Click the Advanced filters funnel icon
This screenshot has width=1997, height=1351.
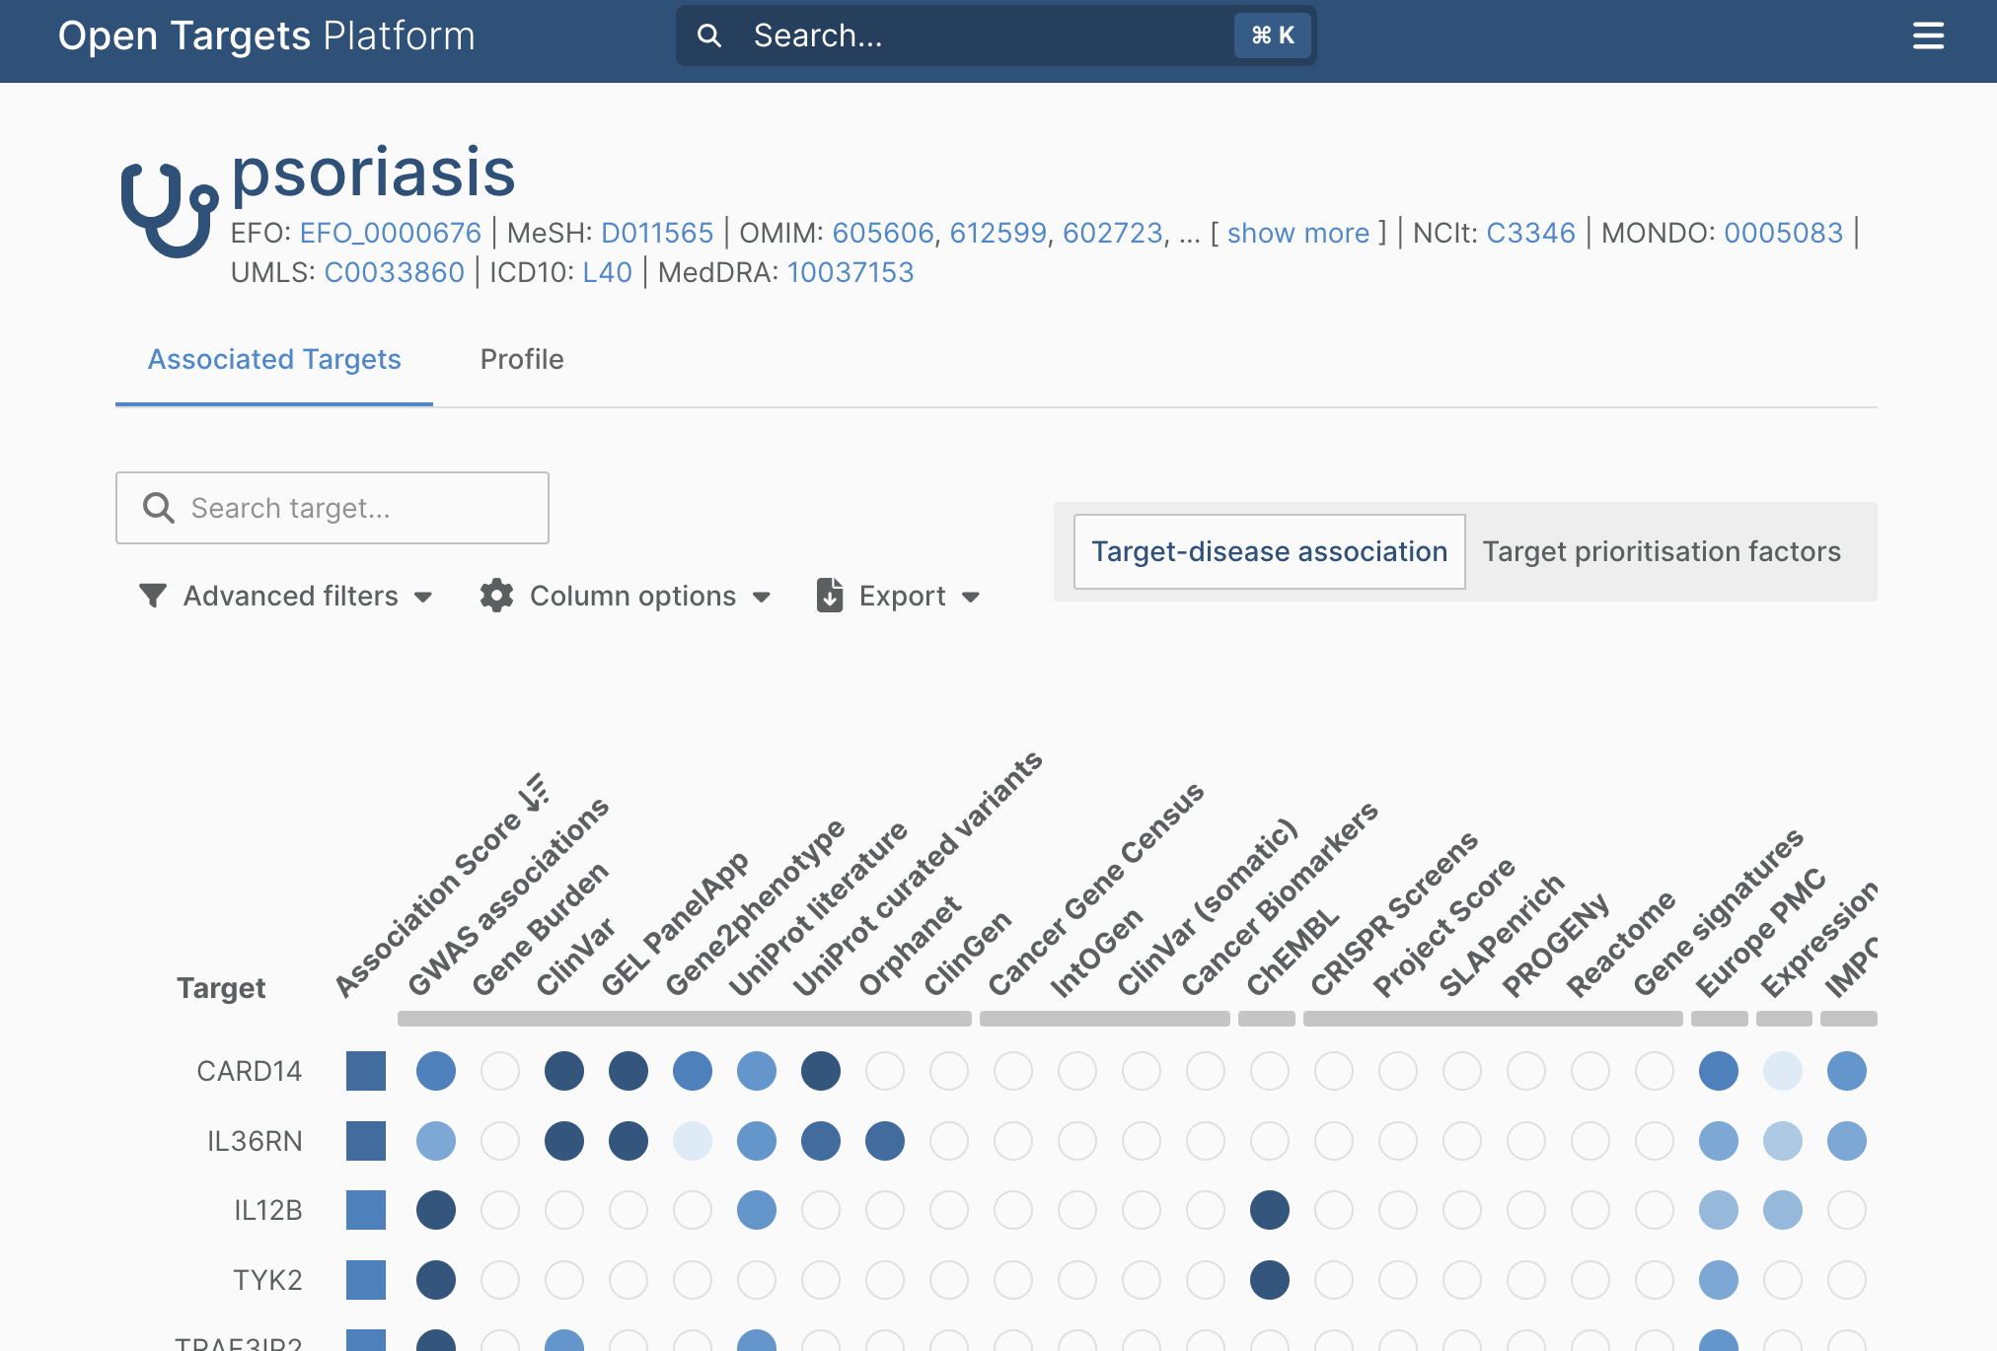click(153, 596)
